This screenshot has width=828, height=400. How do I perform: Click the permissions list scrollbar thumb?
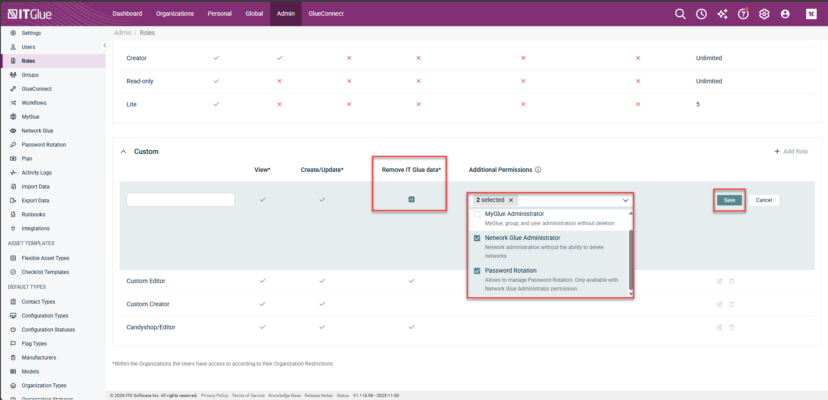(631, 260)
